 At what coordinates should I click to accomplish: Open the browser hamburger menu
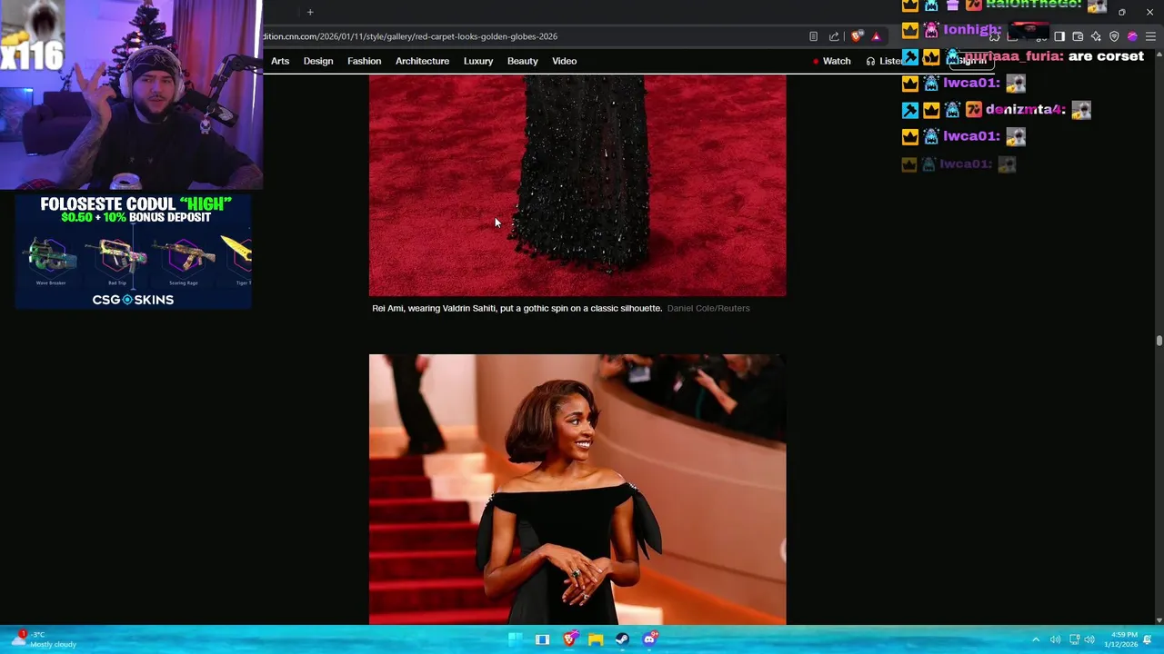coord(1150,36)
